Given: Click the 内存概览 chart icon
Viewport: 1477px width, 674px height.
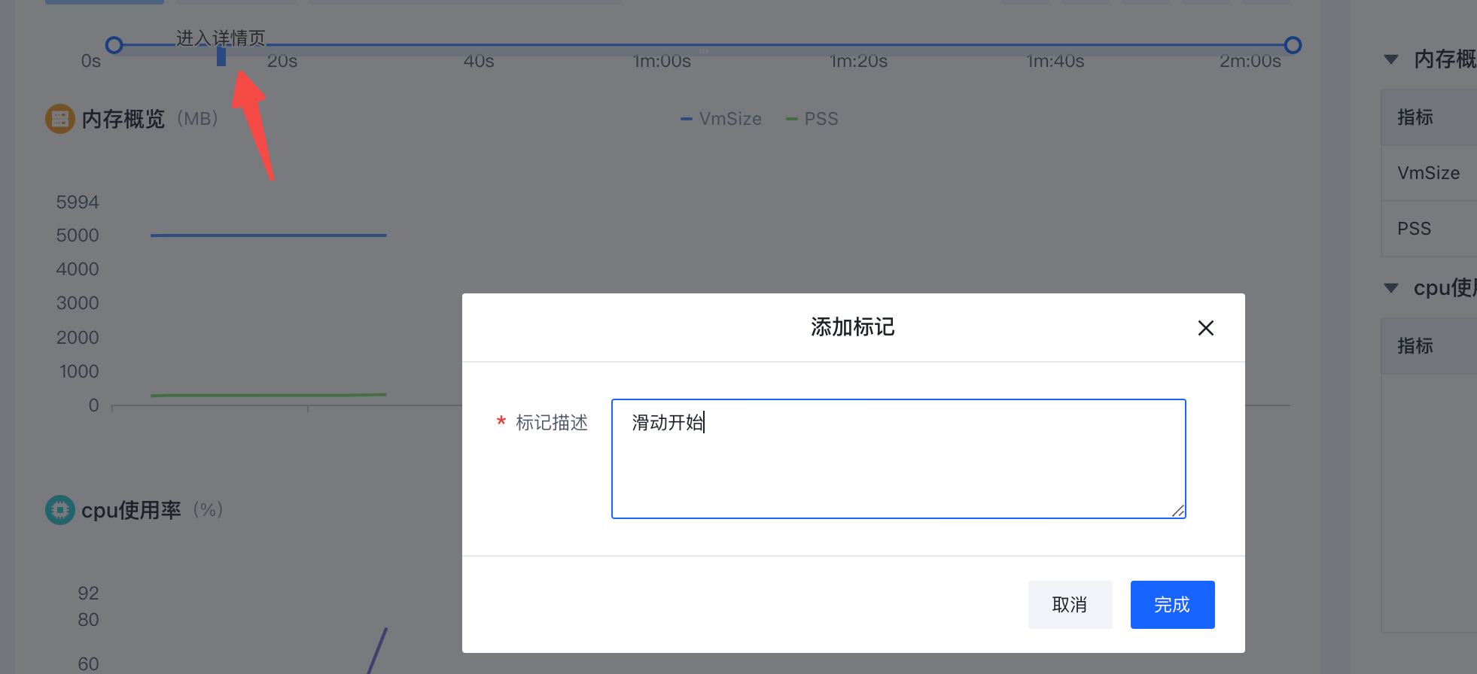Looking at the screenshot, I should [60, 119].
